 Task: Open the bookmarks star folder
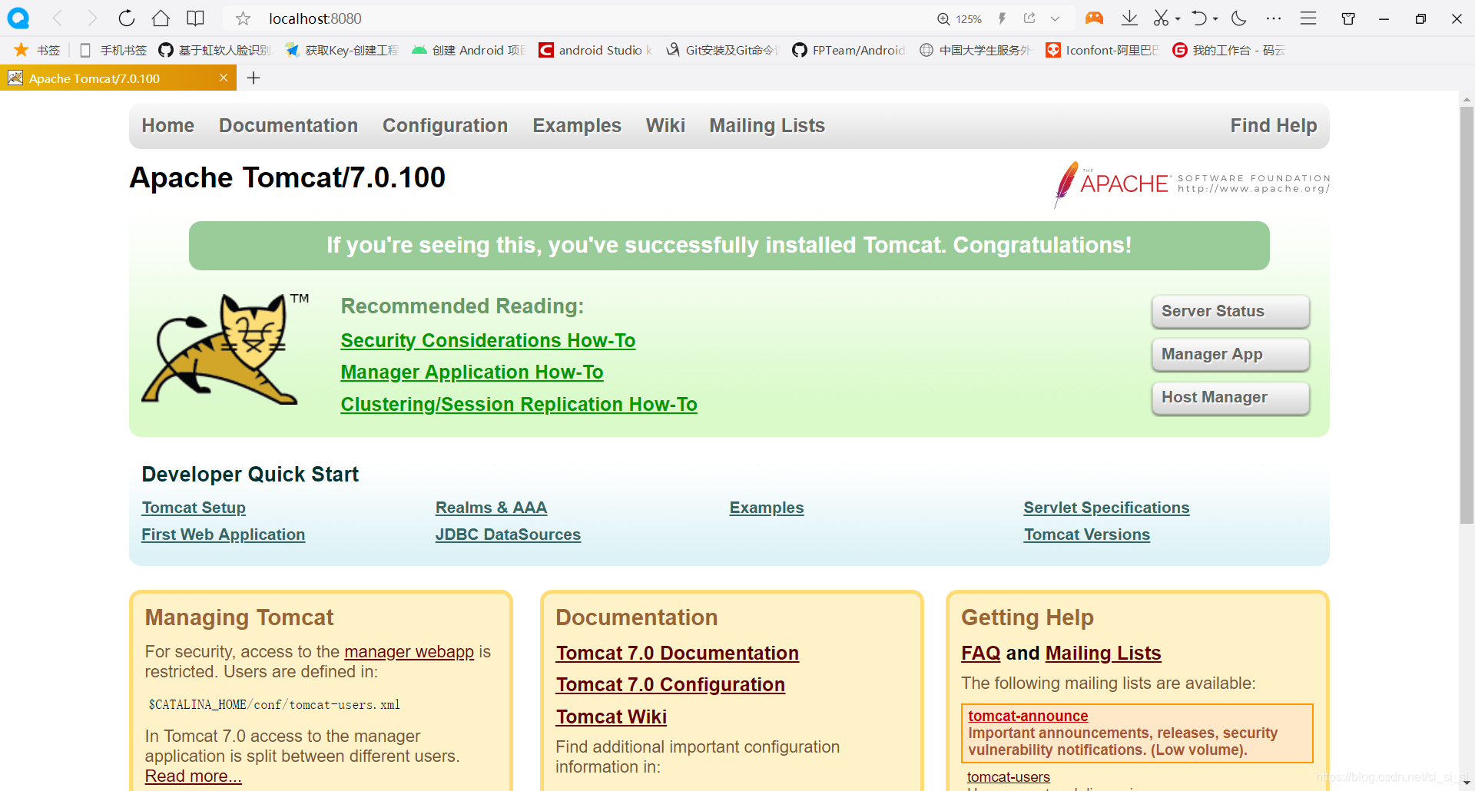37,50
